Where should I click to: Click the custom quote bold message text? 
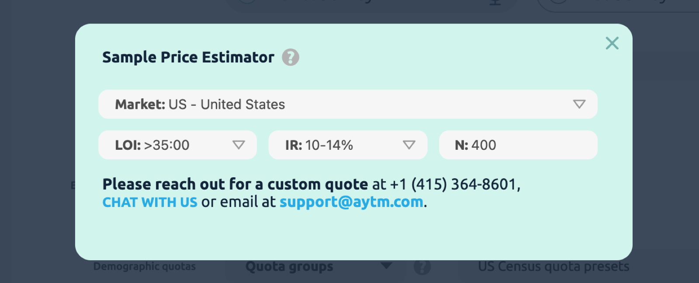point(235,184)
